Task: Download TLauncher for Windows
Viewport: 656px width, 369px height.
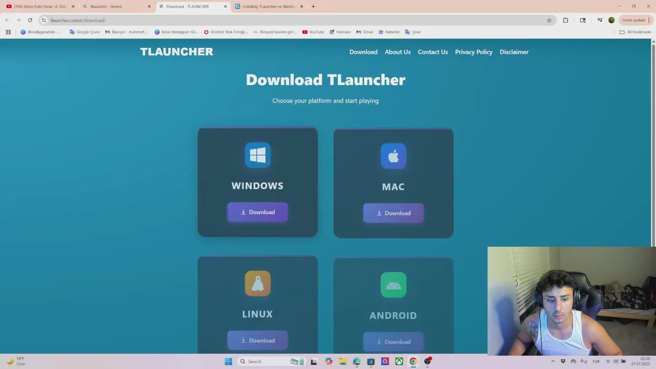Action: 257,212
